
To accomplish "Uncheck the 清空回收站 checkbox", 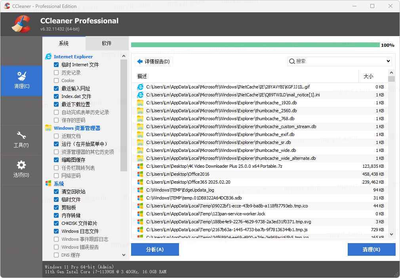I will coord(56,192).
